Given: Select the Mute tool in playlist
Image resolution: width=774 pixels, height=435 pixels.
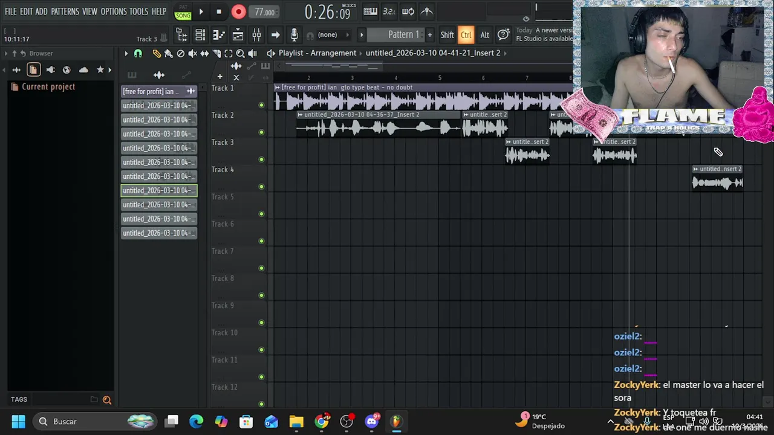Looking at the screenshot, I should click(x=192, y=54).
